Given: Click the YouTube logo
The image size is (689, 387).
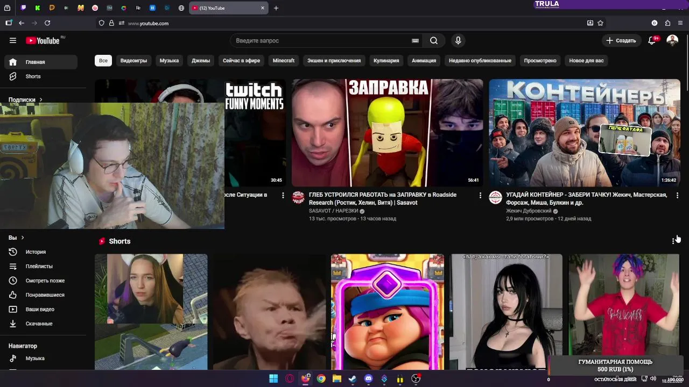Looking at the screenshot, I should pos(43,40).
